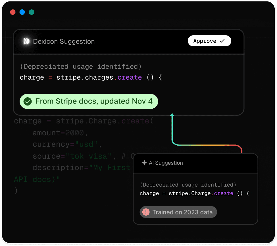Click "(Depreciated usage identified)" in Dexicon card

tap(81, 67)
